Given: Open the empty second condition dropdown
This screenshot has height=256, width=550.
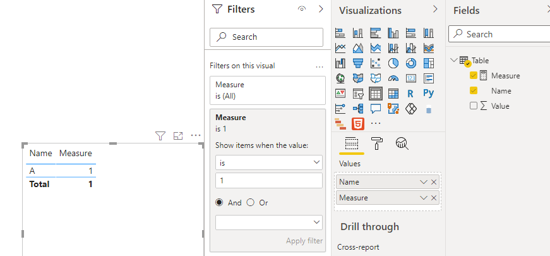Looking at the screenshot, I should [x=269, y=222].
